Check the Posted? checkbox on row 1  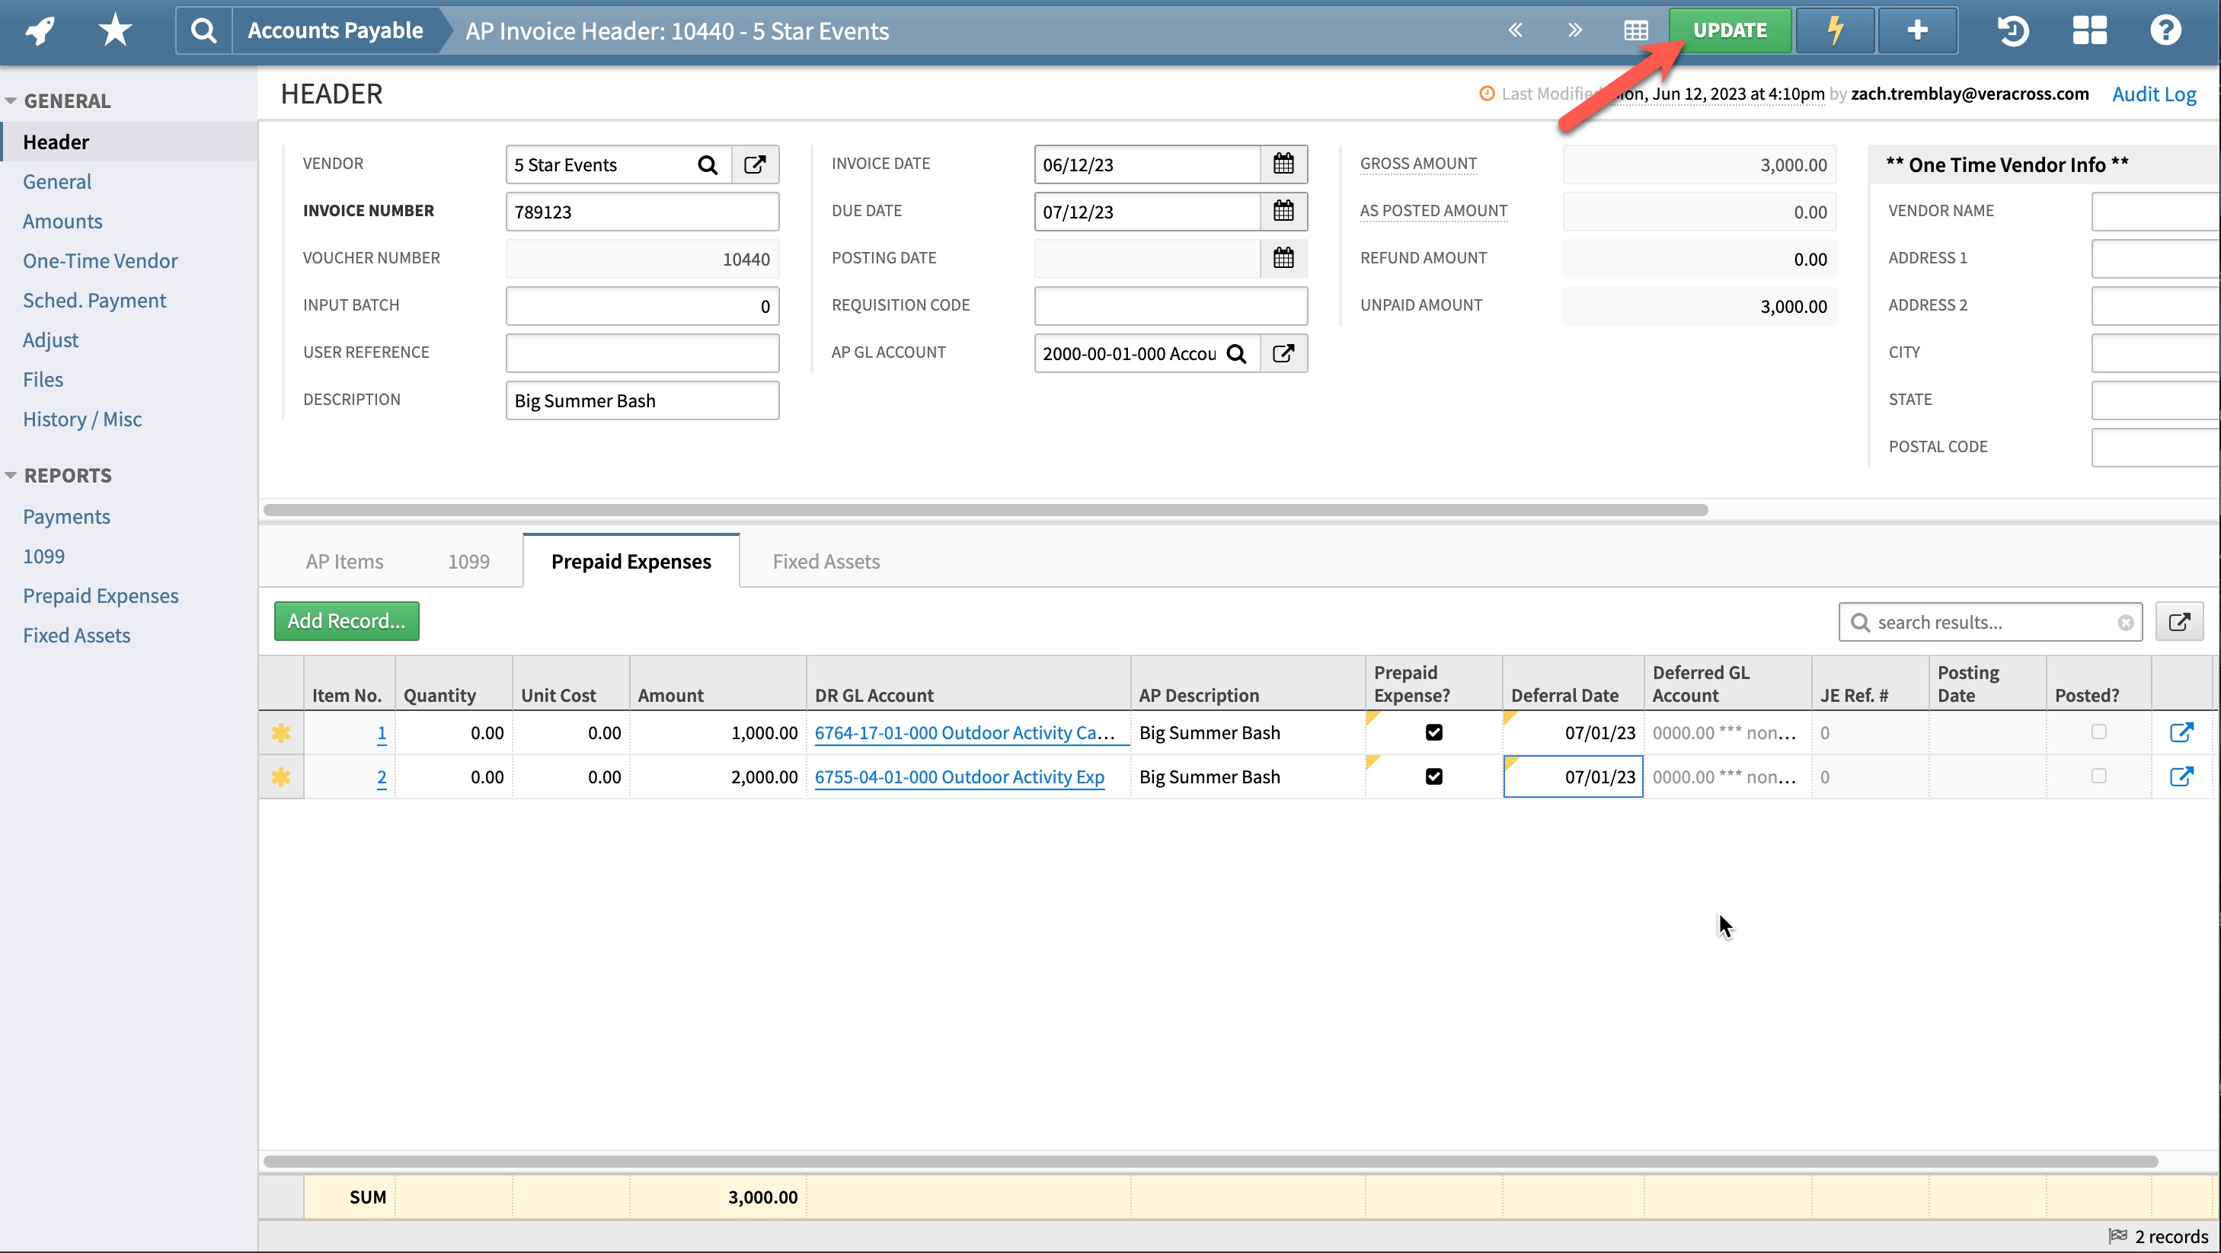pyautogui.click(x=2098, y=732)
